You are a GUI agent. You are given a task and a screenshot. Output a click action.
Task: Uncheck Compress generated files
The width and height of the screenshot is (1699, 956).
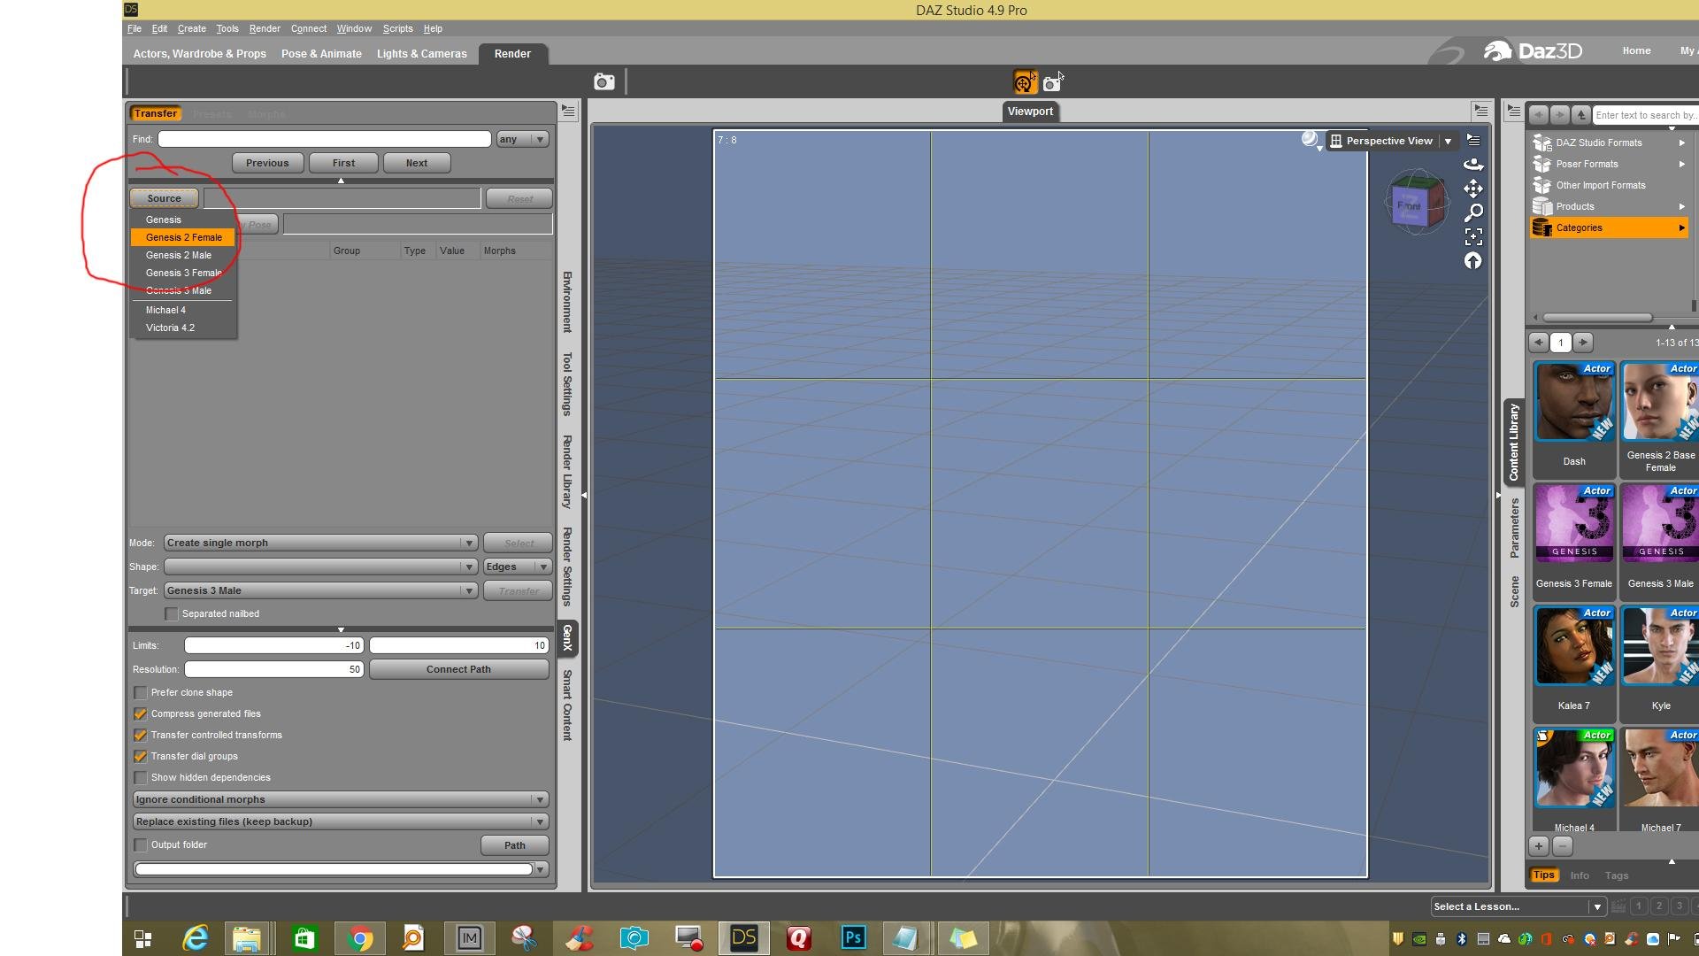(141, 713)
